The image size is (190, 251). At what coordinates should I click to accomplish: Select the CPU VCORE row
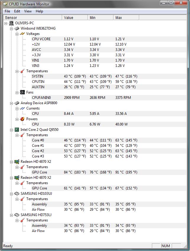(x=109, y=39)
